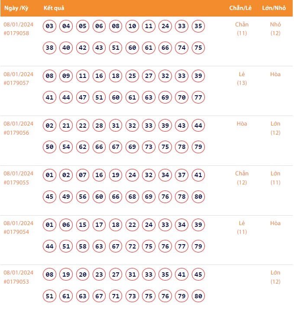
Task: Click number ball 74
Action: (x=182, y=48)
